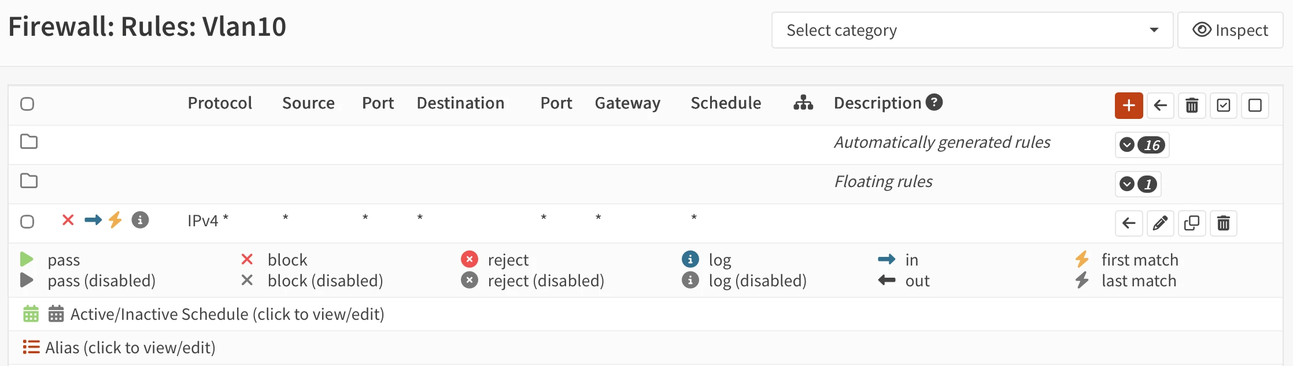Viewport: 1293px width, 366px height.
Task: Open the Inspect view
Action: pos(1230,30)
